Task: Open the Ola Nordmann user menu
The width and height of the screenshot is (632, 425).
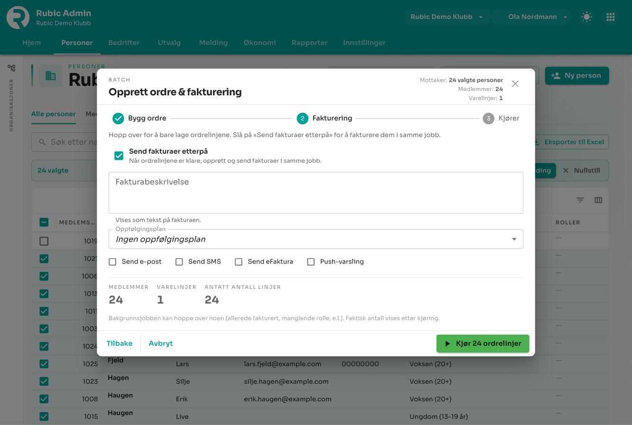Action: click(531, 17)
